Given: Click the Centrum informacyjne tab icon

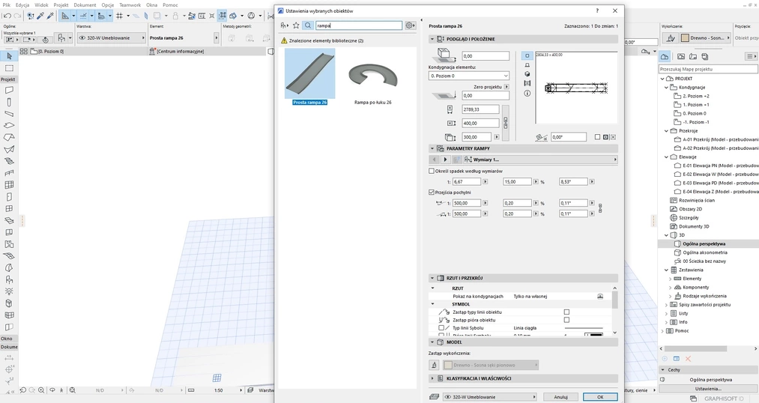Looking at the screenshot, I should point(153,51).
